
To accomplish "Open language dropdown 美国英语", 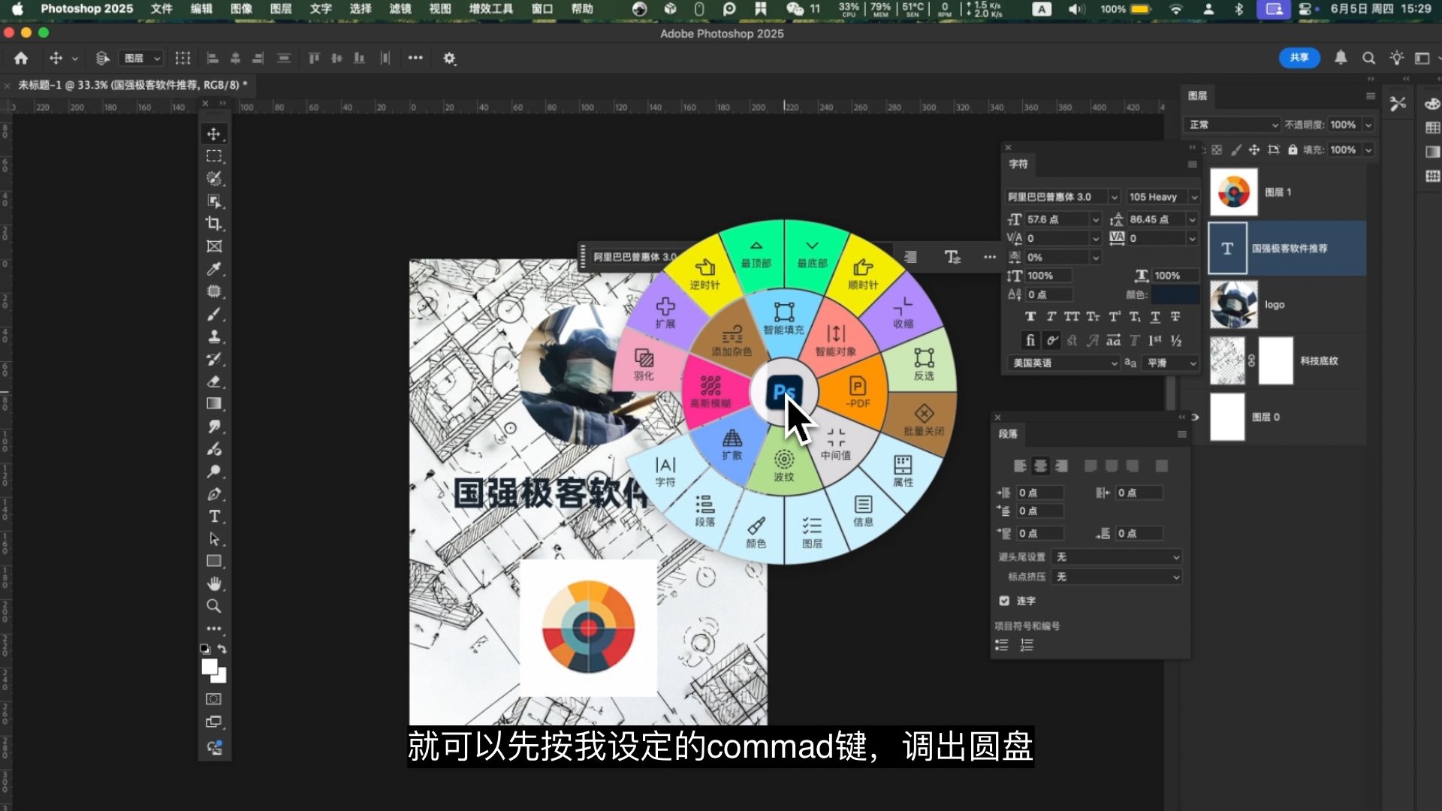I will click(x=1065, y=363).
